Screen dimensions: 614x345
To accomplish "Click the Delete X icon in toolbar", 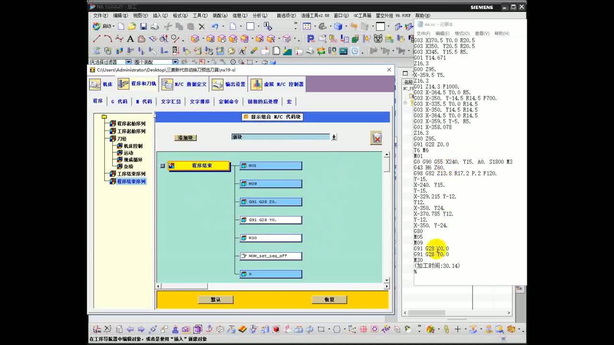I will [202, 26].
